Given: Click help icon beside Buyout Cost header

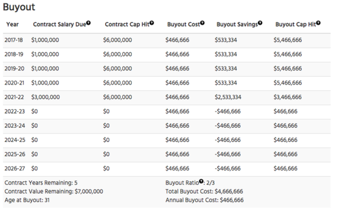Looking at the screenshot, I should pyautogui.click(x=202, y=23).
